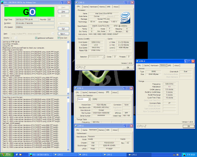Click scroll-down arrow of the lower Orthos log

(x=68, y=149)
